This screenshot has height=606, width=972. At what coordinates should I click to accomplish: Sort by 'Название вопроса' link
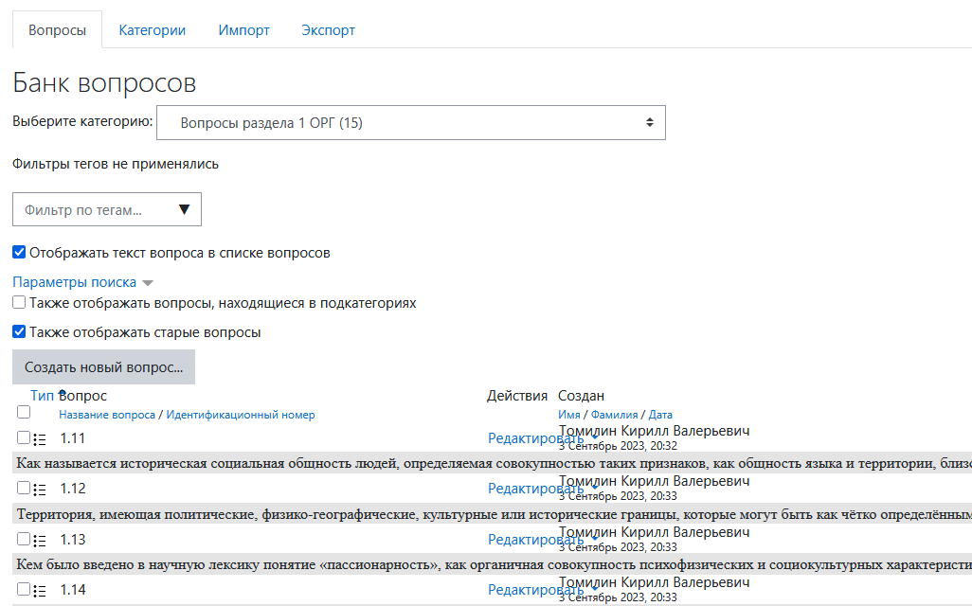click(107, 415)
